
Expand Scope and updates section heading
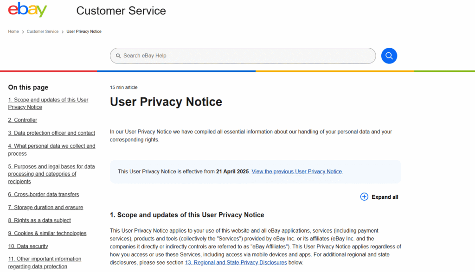tap(186, 215)
